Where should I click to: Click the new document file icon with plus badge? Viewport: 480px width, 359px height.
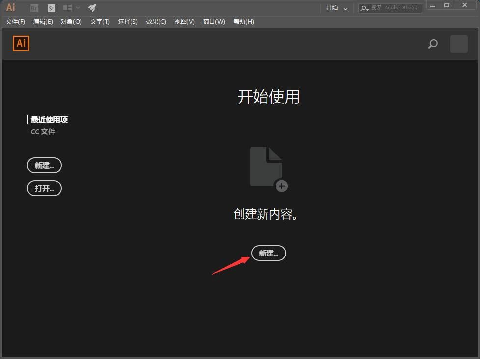(267, 167)
